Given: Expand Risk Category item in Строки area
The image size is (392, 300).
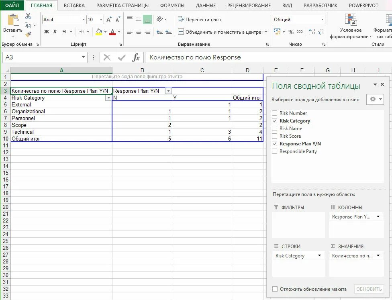Looking at the screenshot, I should point(319,255).
